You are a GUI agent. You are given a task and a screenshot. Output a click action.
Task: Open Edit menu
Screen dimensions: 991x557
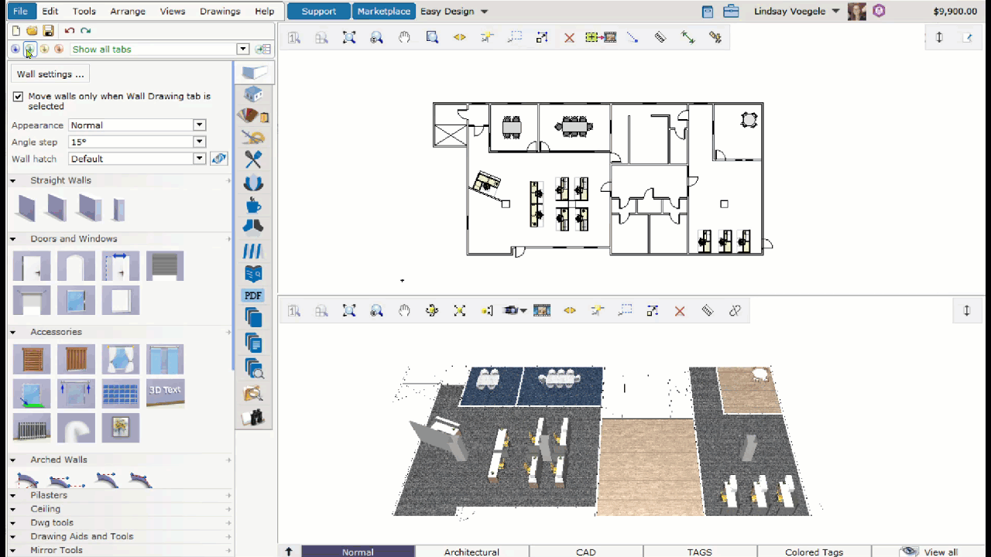(50, 12)
